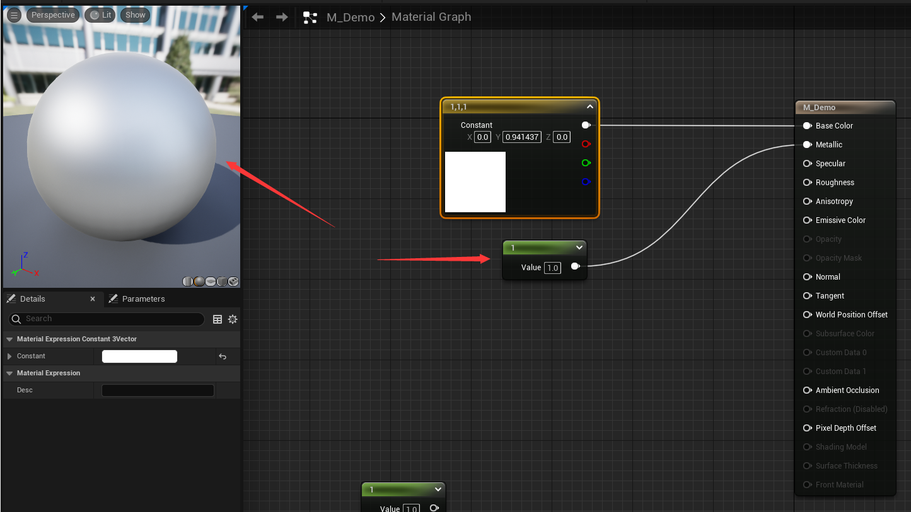Close the Details tab

93,299
